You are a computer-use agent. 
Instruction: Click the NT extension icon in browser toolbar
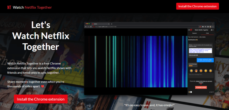[x=200, y=27]
